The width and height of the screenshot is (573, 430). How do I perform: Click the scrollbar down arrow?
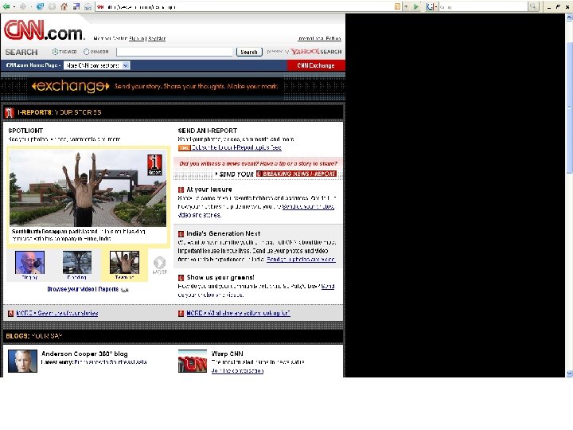[569, 373]
